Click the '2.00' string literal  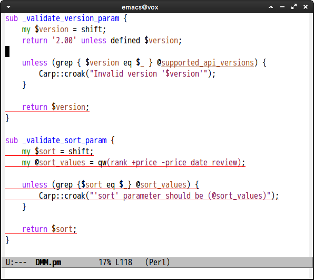(x=64, y=41)
